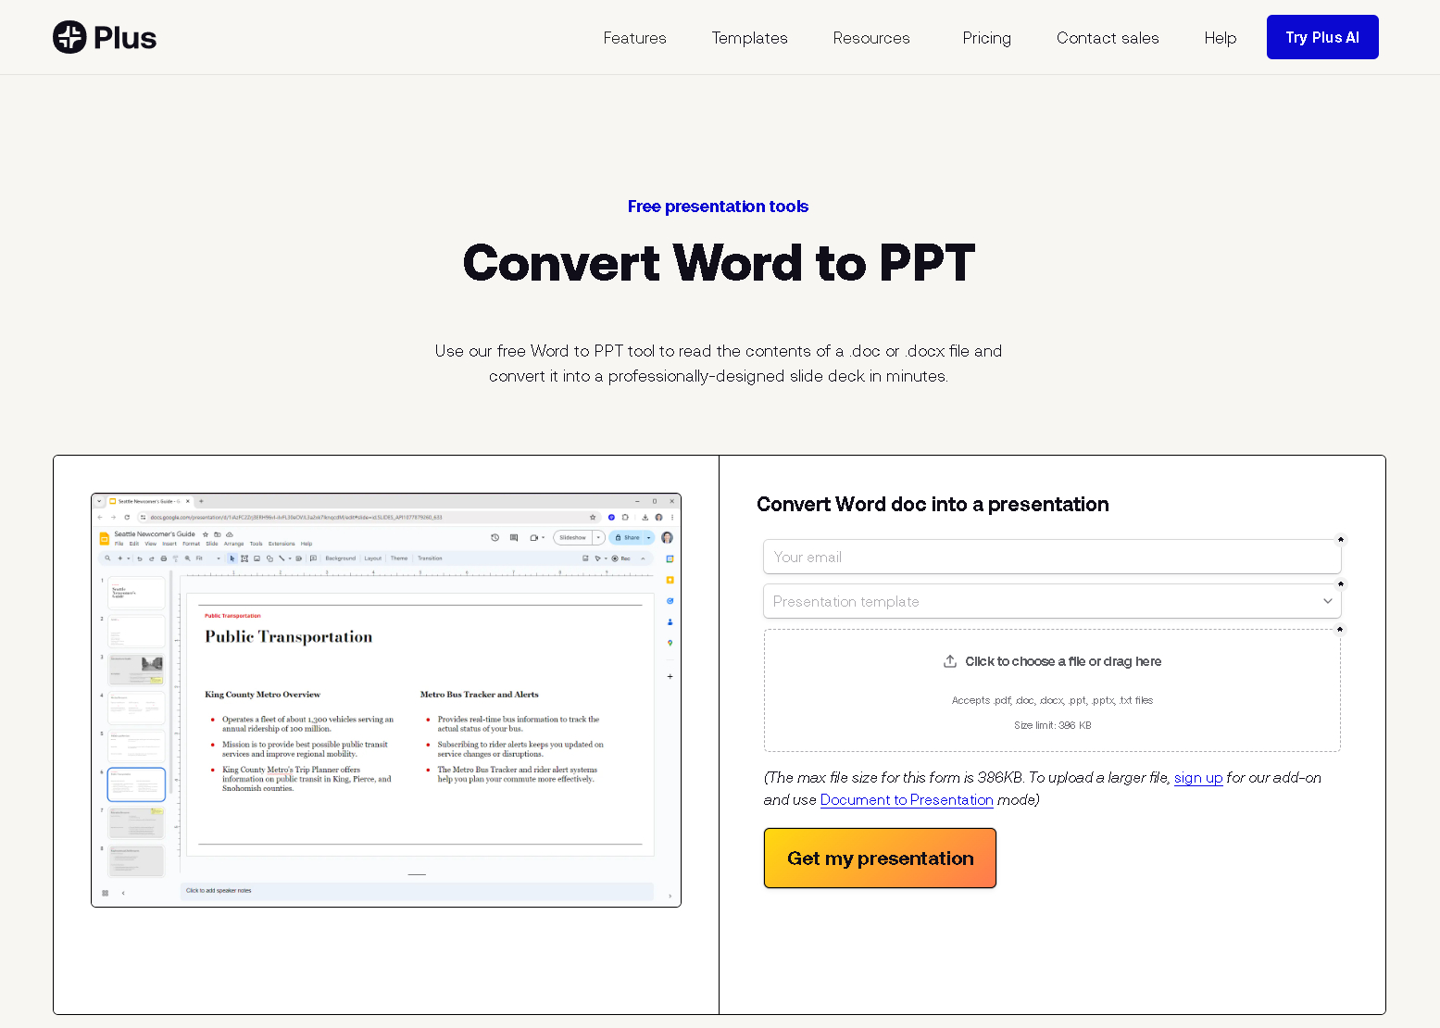The width and height of the screenshot is (1440, 1028).
Task: Click the comments icon in Slides preview
Action: point(514,537)
